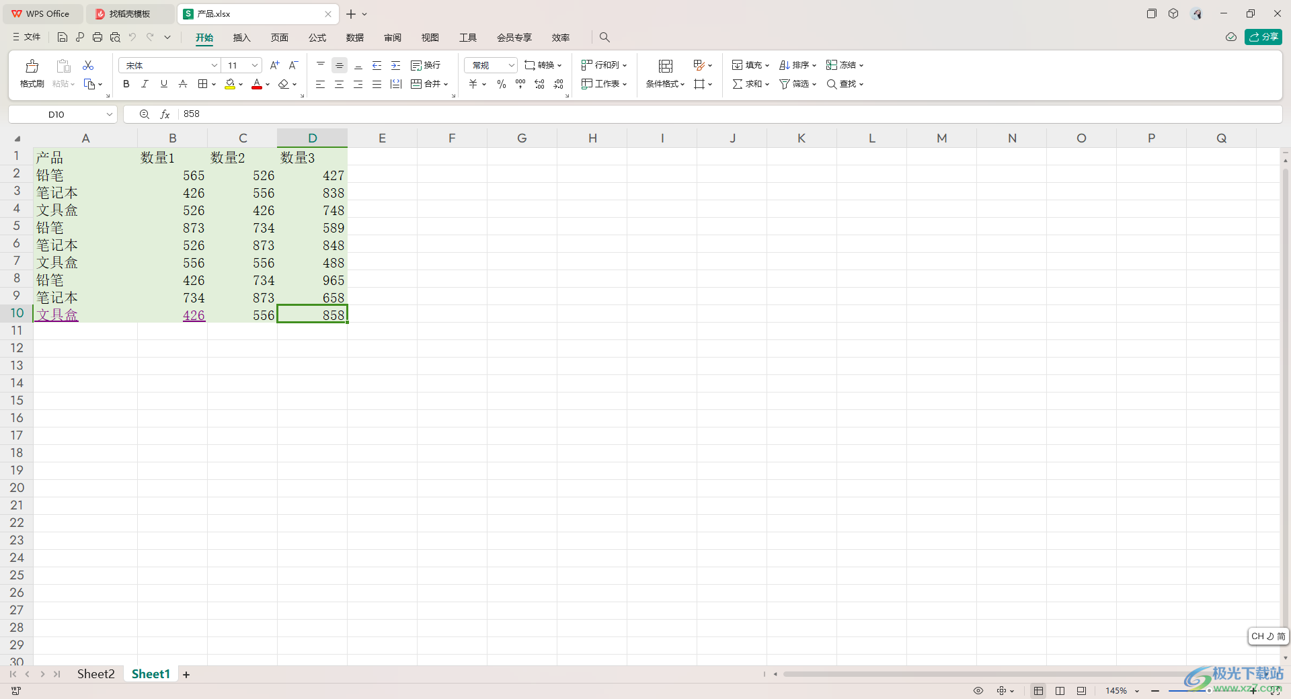
Task: Click the Save icon in quick access toolbar
Action: coord(63,38)
